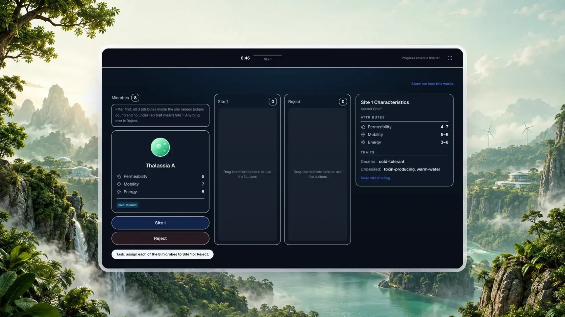Click the Energy icon in Site 1 Characteristics
This screenshot has height=317, width=565.
coord(363,142)
